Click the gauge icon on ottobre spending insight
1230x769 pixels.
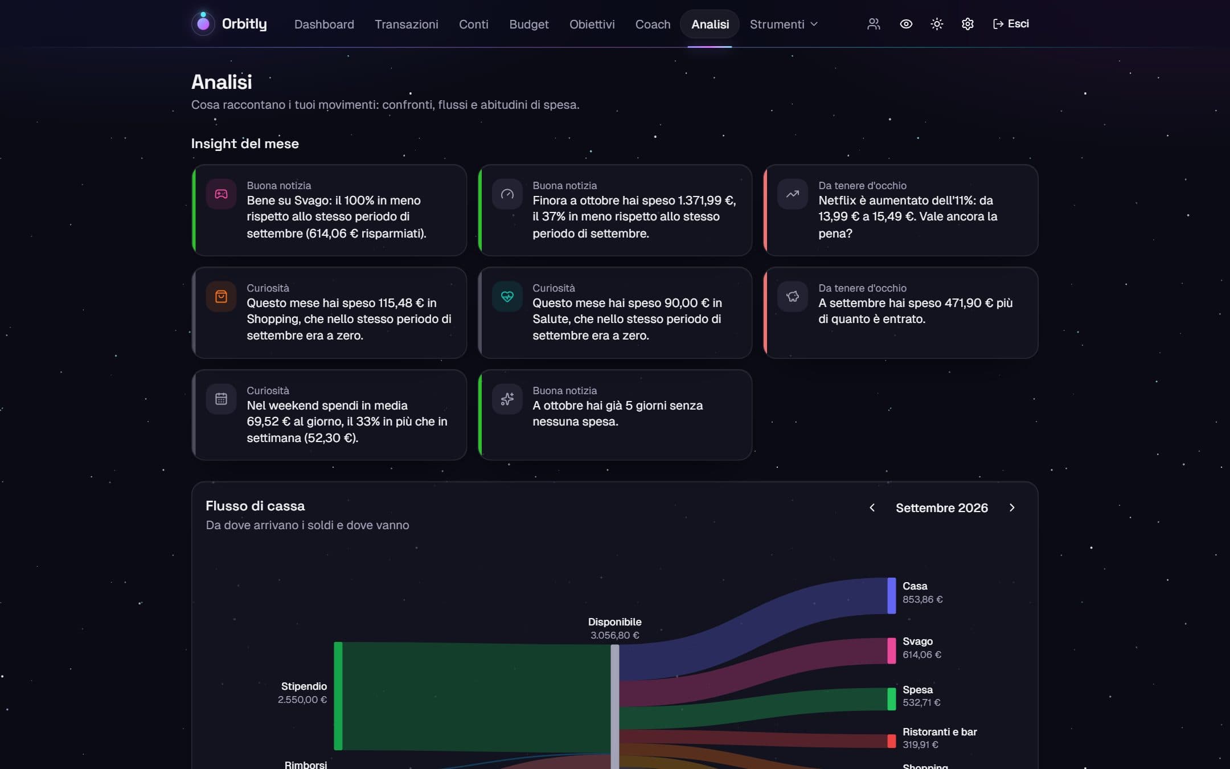pos(507,194)
